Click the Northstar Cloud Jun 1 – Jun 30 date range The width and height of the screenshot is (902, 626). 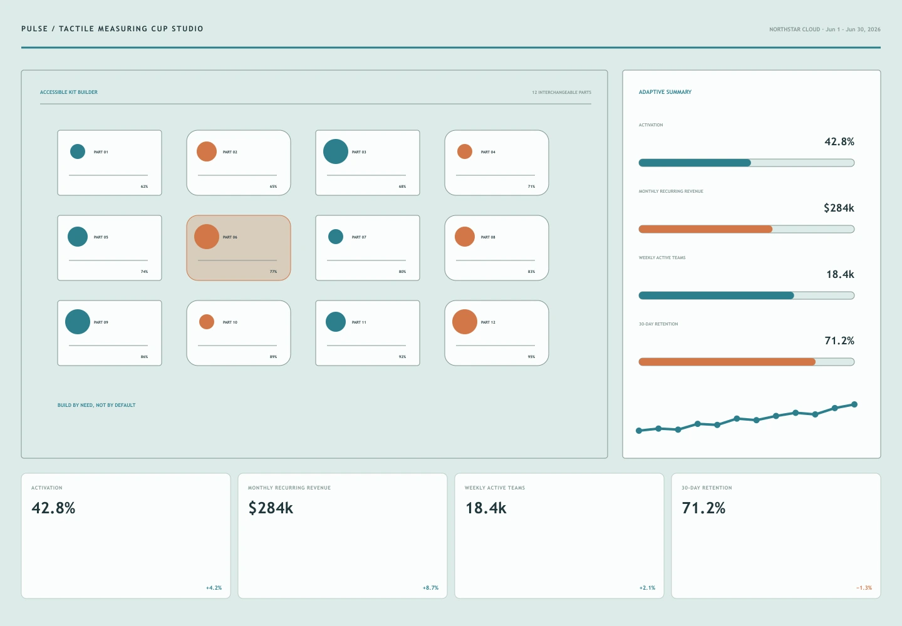[825, 29]
